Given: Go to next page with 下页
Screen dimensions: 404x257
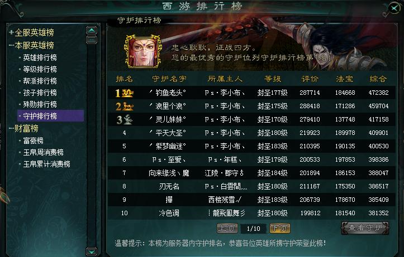Looking at the screenshot, I should [x=280, y=228].
